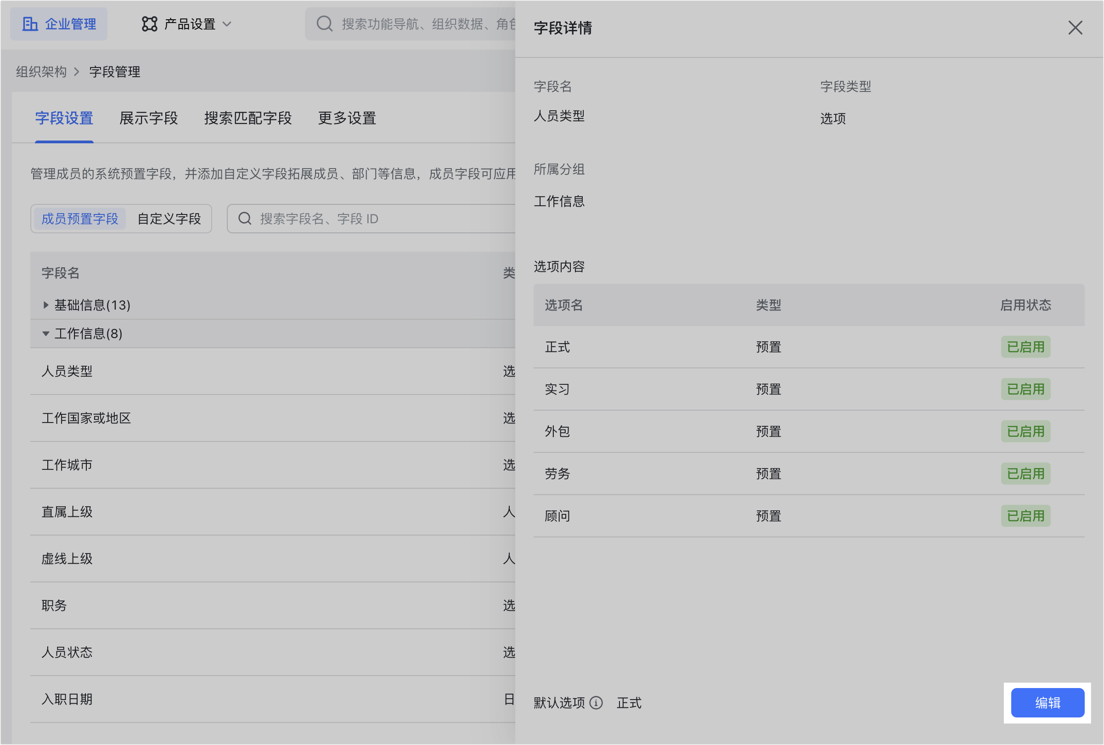Click 已启用 status tag for 外包

click(x=1025, y=431)
